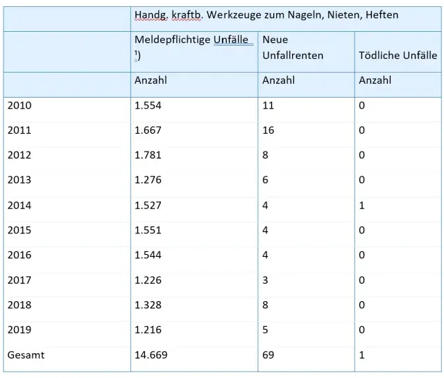The width and height of the screenshot is (444, 378).
Task: Select the Tödliche Unfälle column header
Action: click(x=398, y=55)
